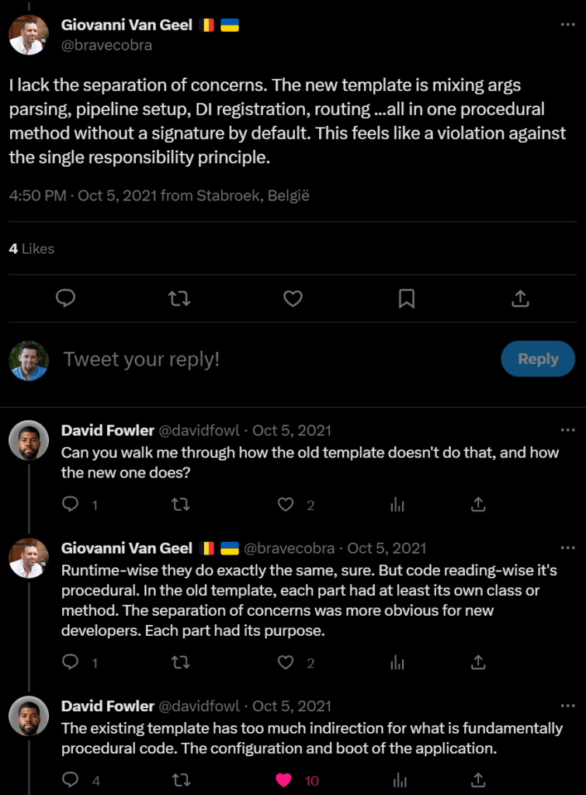Image resolution: width=586 pixels, height=795 pixels.
Task: Like Giovanni's main tweet
Action: point(293,298)
